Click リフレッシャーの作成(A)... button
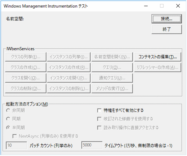This screenshot has height=156, width=187. pyautogui.click(x=158, y=67)
